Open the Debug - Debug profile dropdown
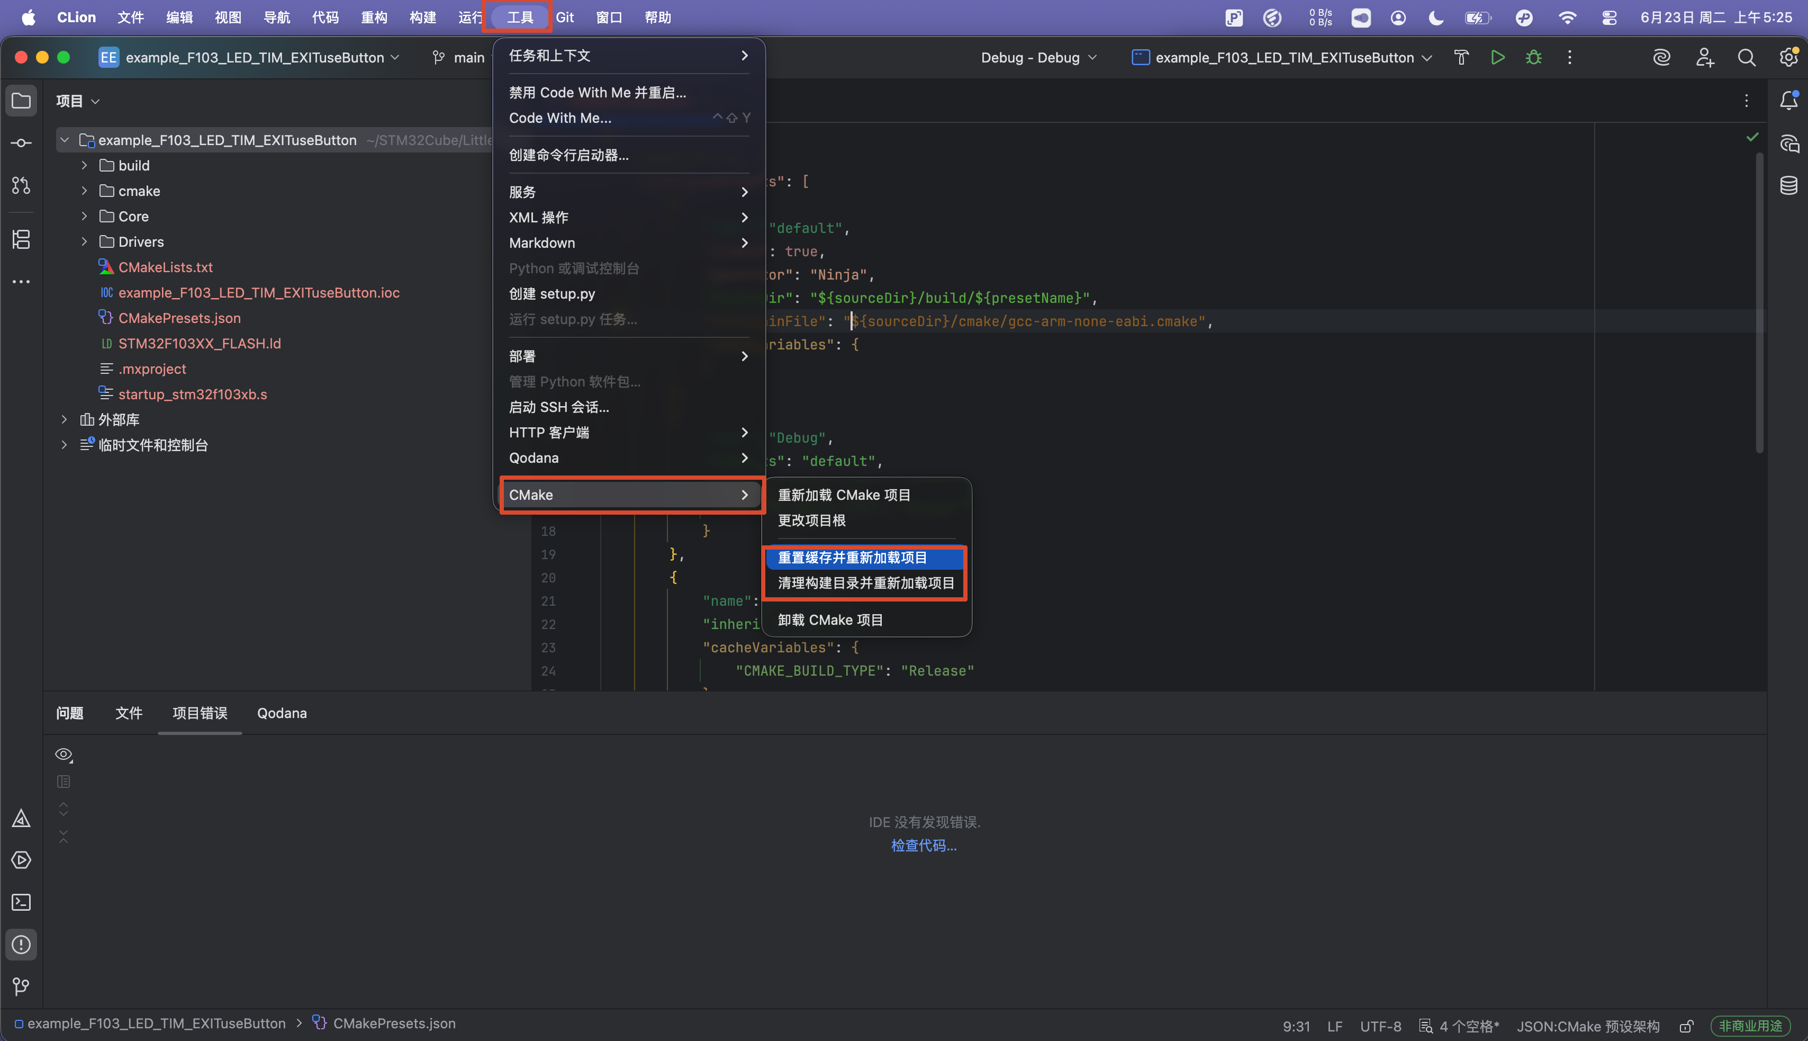Screen dimensions: 1808x1041 [x=1038, y=57]
